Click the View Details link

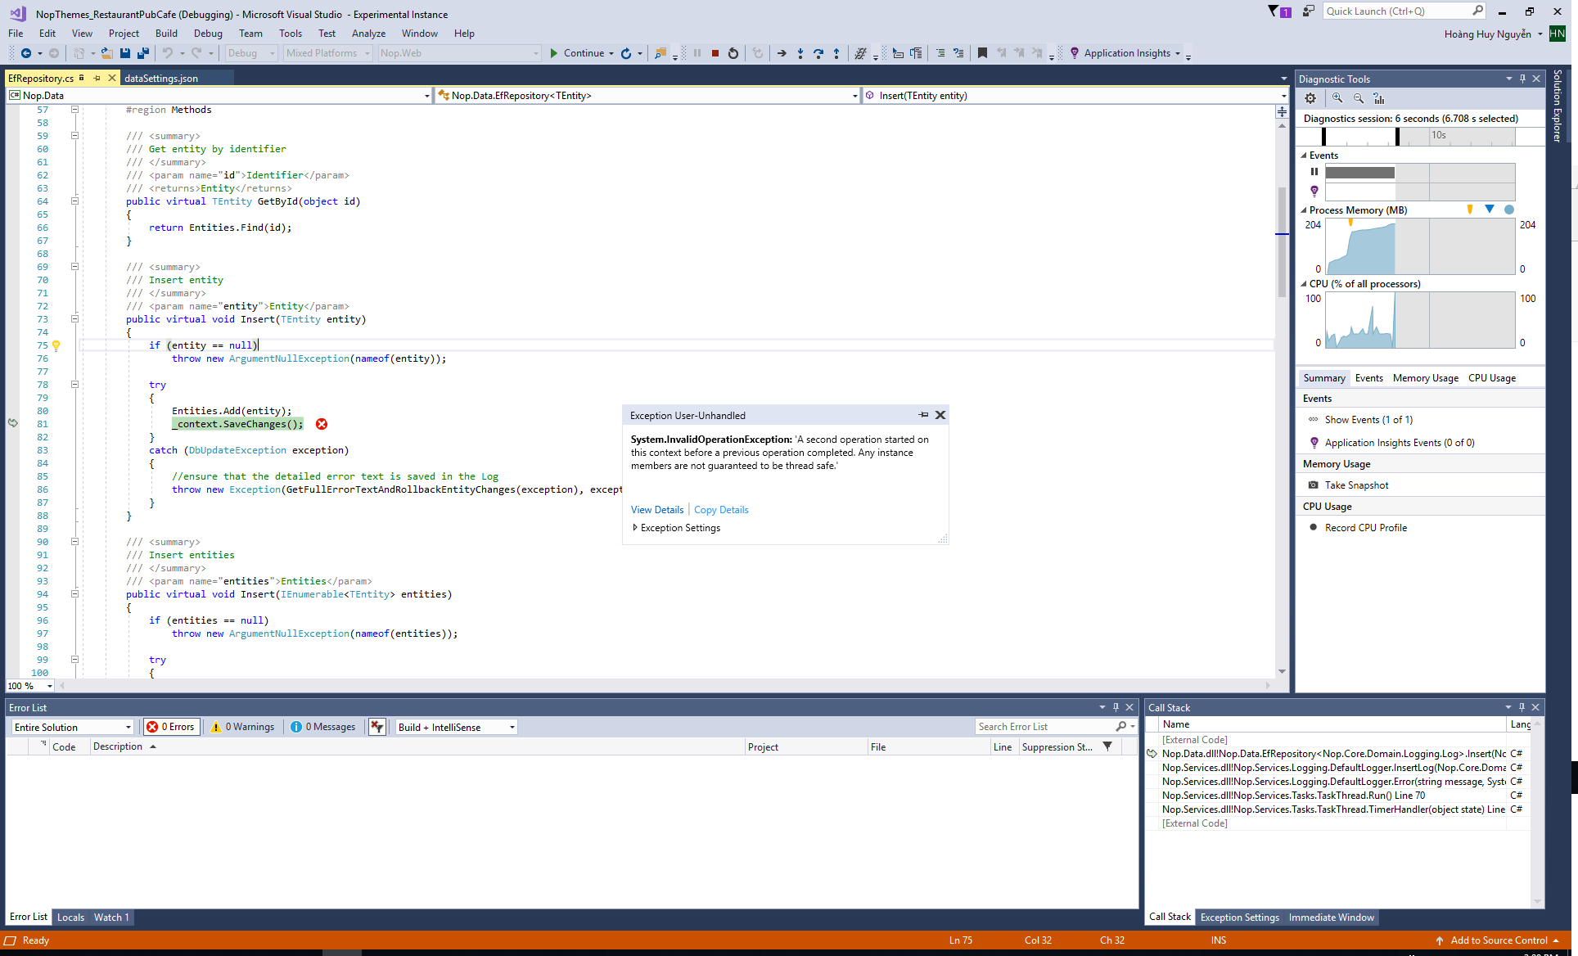657,510
